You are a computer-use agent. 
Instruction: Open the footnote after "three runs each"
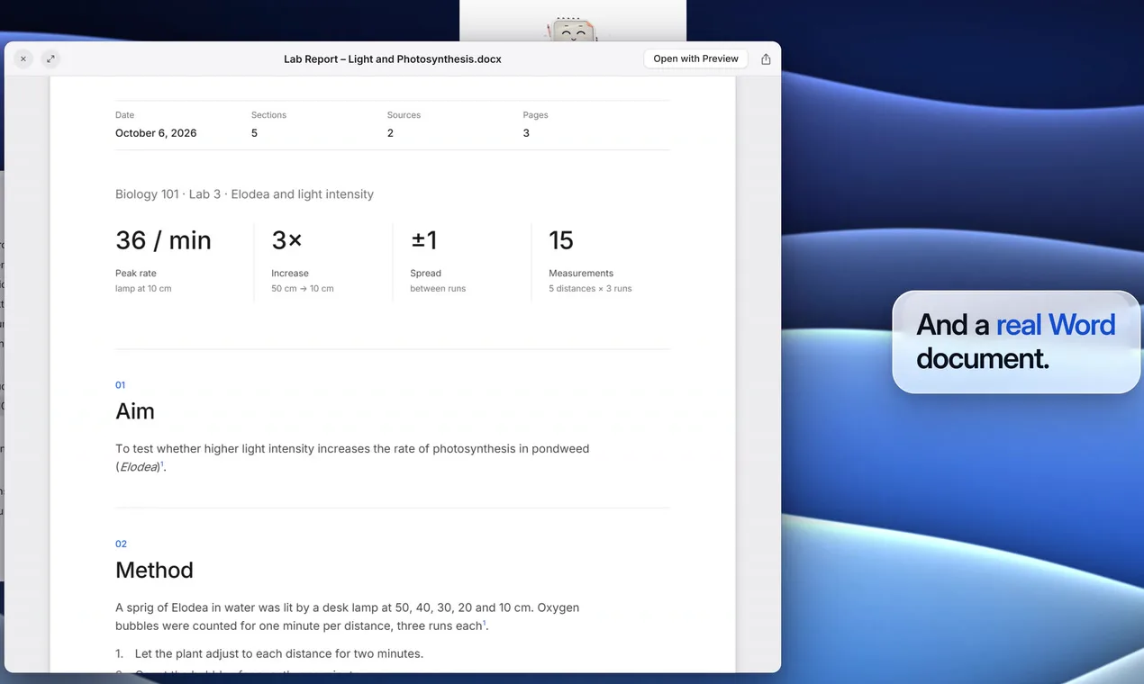tap(484, 623)
